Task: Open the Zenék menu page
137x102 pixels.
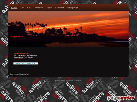Action: pyautogui.click(x=49, y=8)
